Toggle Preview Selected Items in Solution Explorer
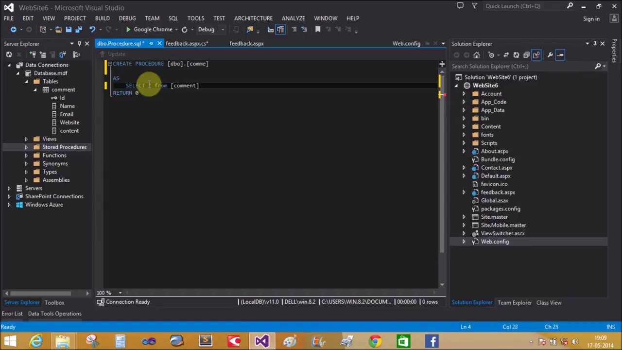Screen dimensions: 622x350 pyautogui.click(x=560, y=55)
